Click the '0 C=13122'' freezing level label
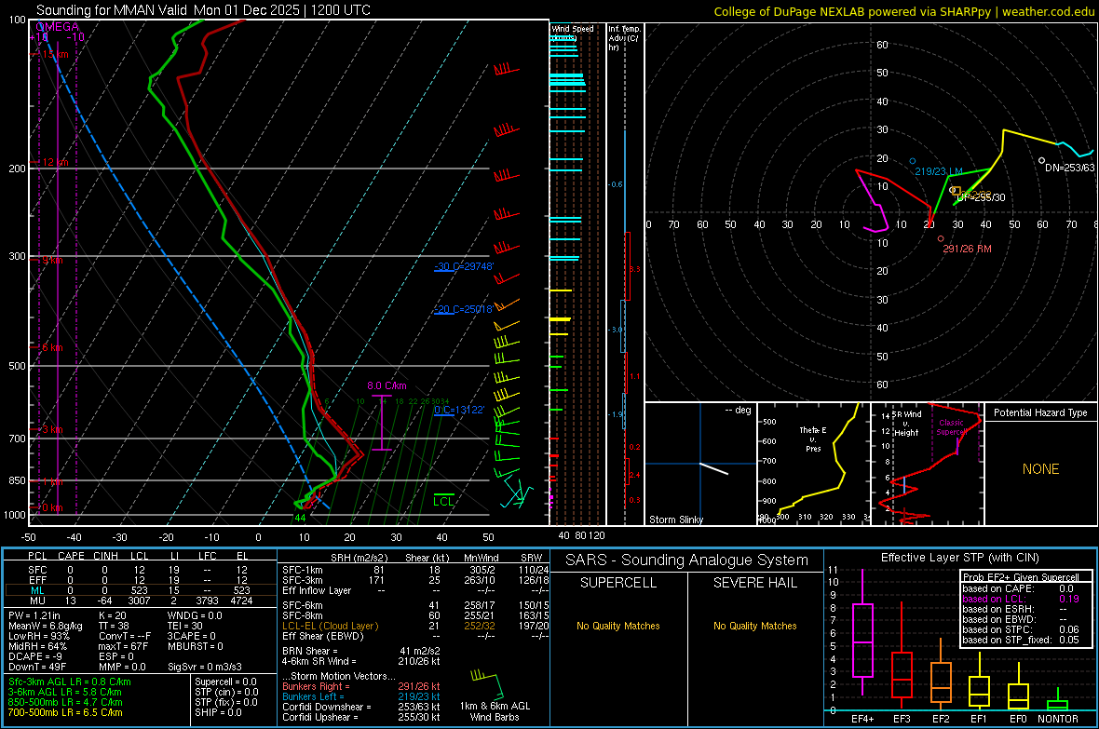1099x729 pixels. 459,410
